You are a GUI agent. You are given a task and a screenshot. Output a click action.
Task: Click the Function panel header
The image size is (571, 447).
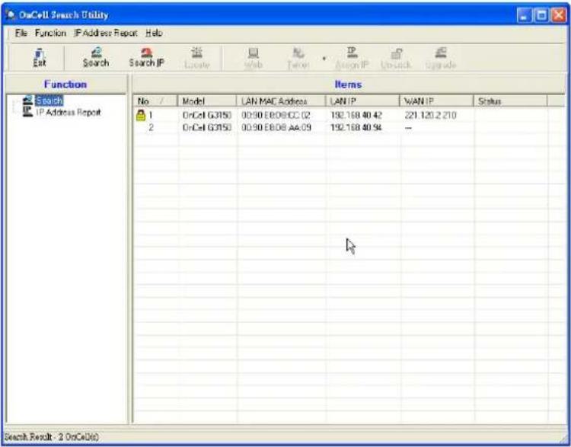tap(66, 85)
